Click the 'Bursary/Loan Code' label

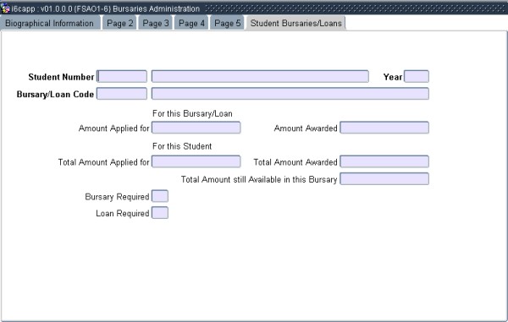55,94
